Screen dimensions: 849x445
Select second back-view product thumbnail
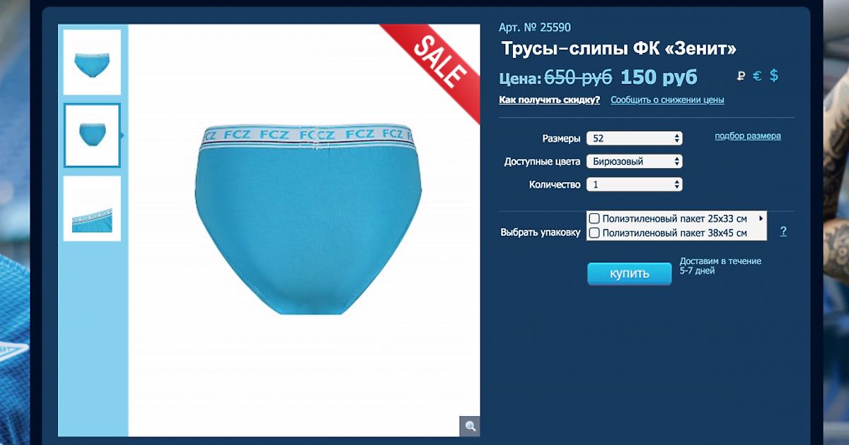pyautogui.click(x=92, y=136)
